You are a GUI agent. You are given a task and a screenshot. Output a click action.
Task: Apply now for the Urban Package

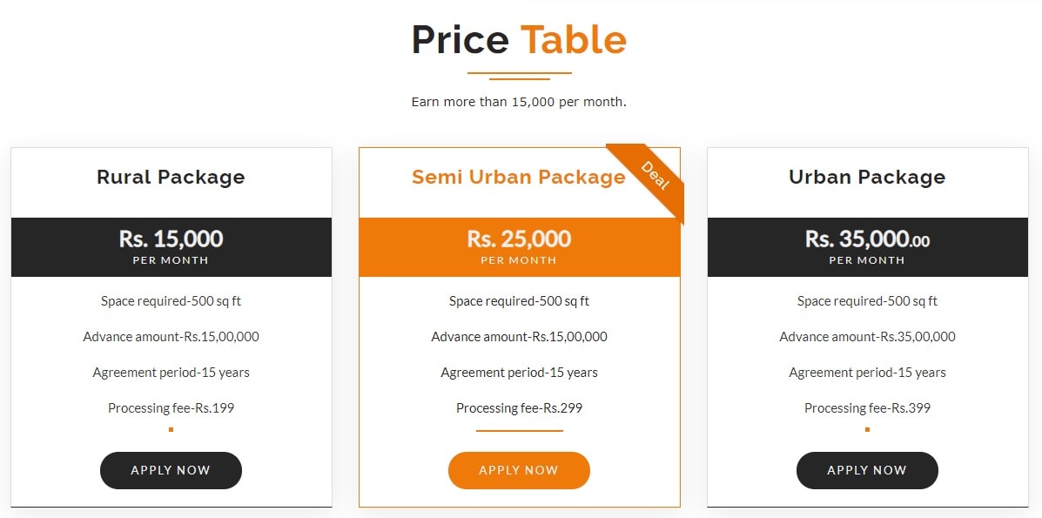[867, 470]
